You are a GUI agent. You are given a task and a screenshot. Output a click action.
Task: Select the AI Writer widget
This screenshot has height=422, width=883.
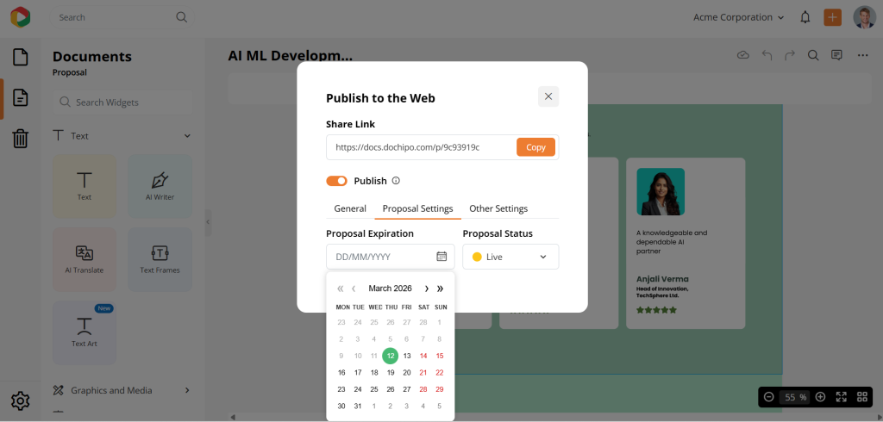point(160,186)
